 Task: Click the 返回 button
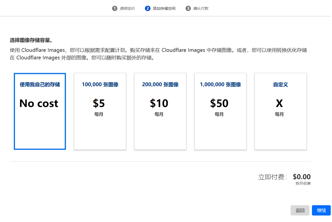(300, 210)
